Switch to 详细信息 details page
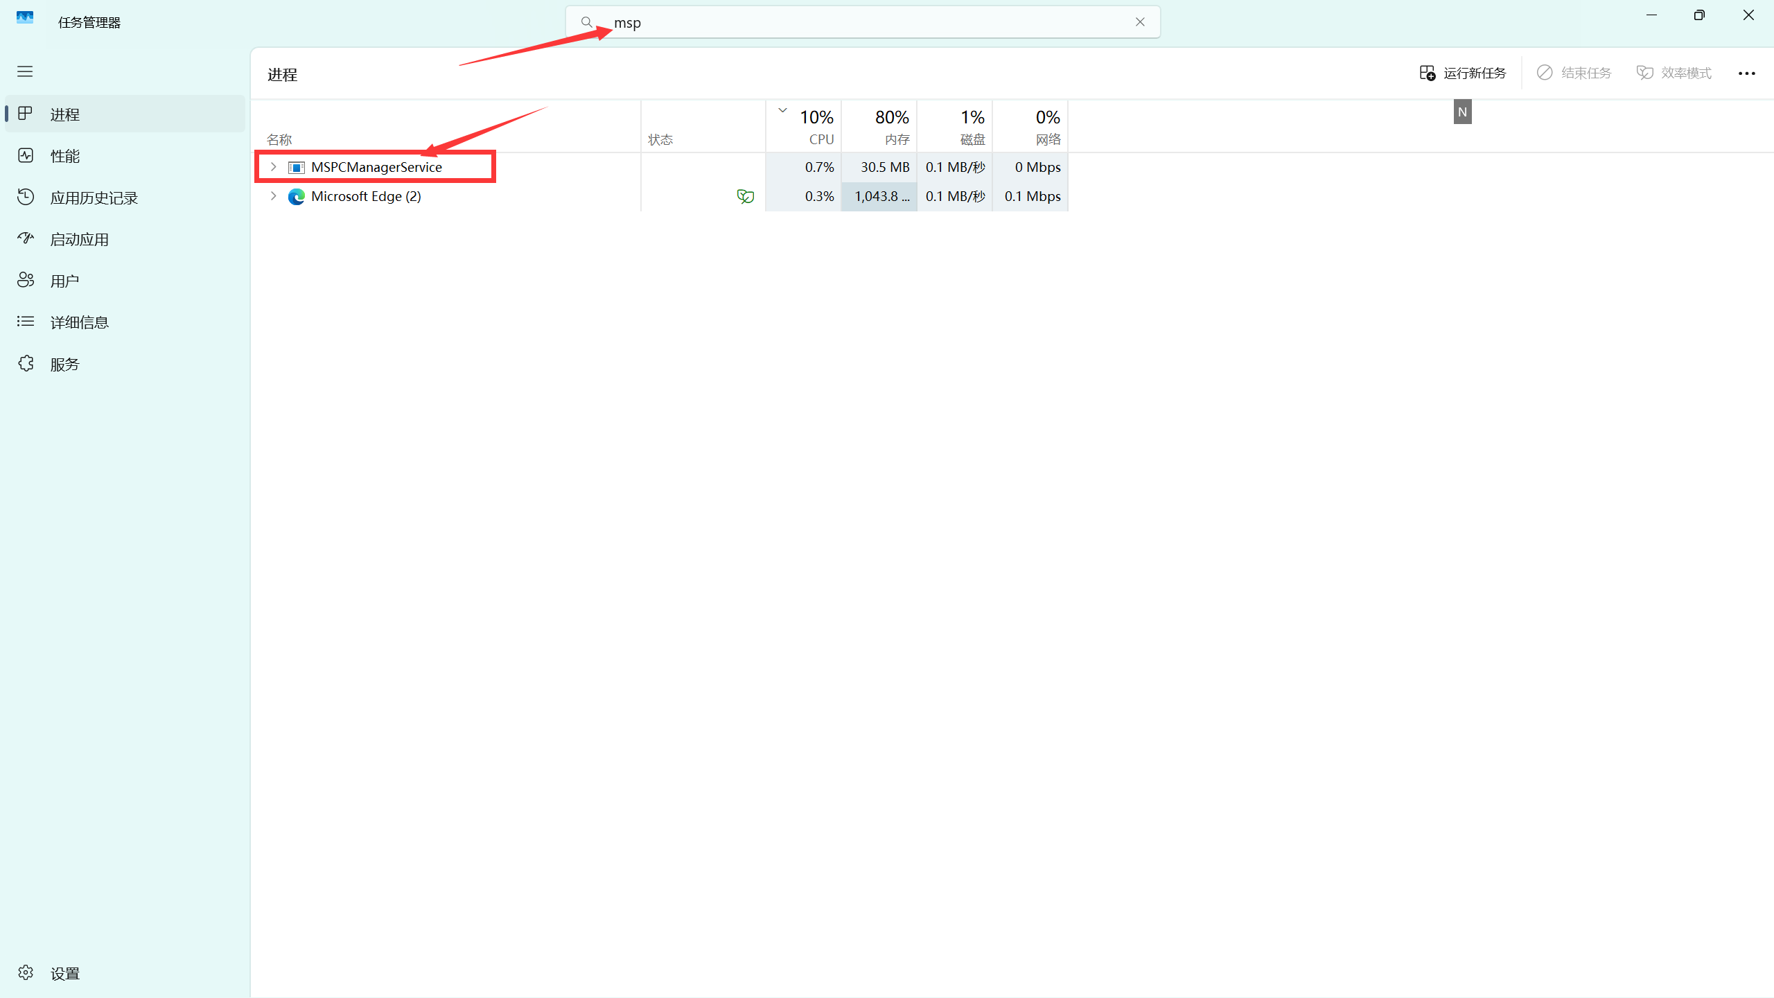The height and width of the screenshot is (998, 1774). click(x=79, y=322)
